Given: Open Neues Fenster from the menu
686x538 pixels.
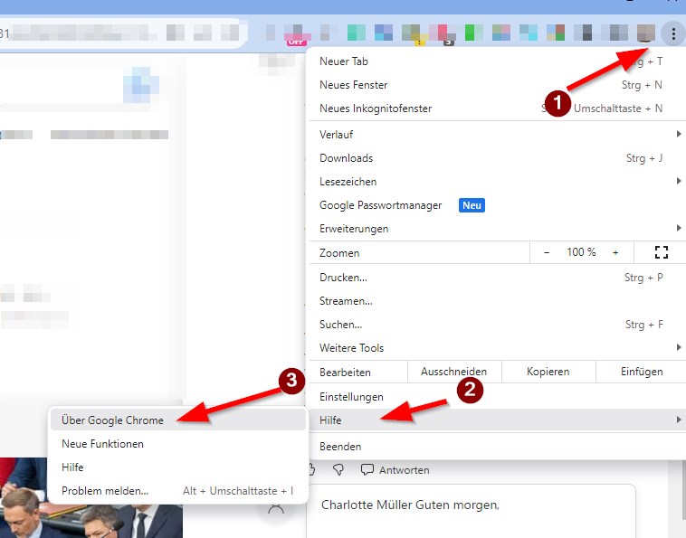Looking at the screenshot, I should pos(497,85).
